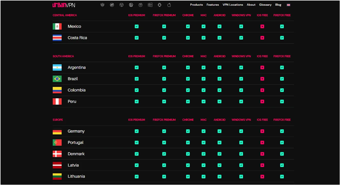Click Latvia's Firefox Premium checkmark
This screenshot has height=185, width=340.
click(x=164, y=165)
